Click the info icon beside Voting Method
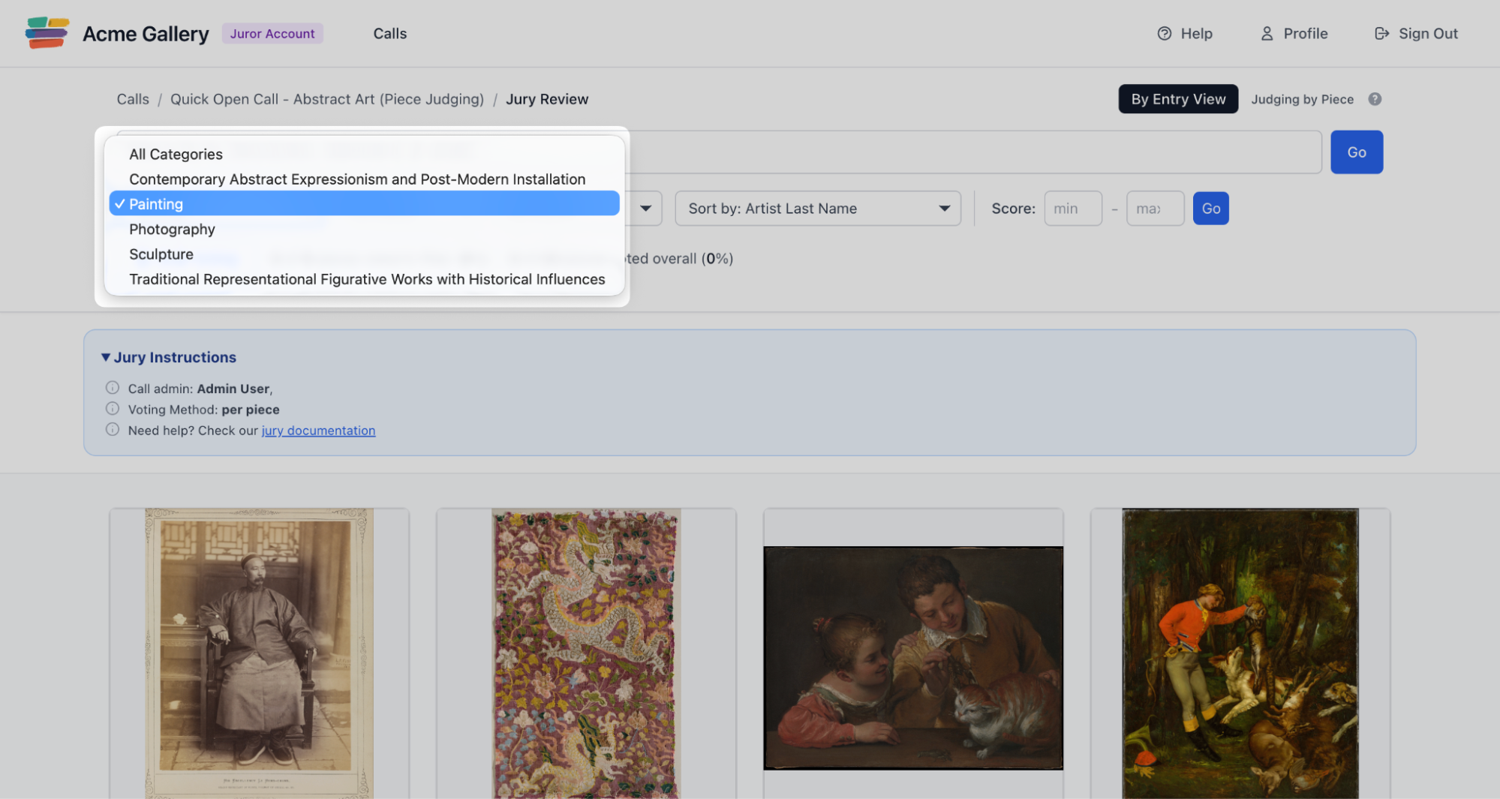The width and height of the screenshot is (1500, 799). (x=113, y=409)
